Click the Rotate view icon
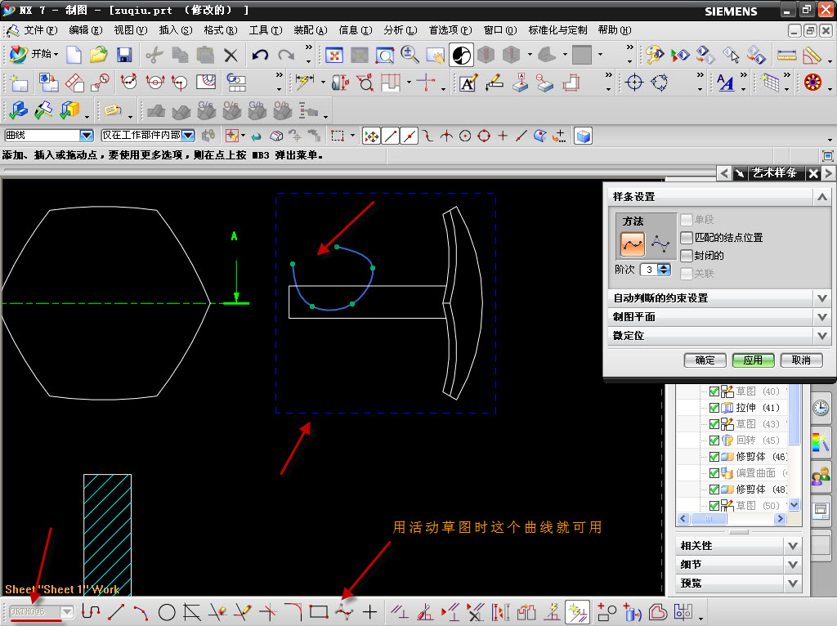The width and height of the screenshot is (837, 626). pos(461,55)
